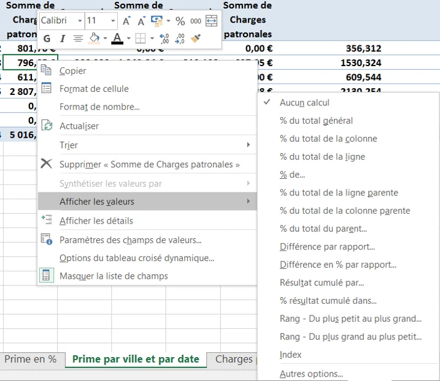Screen dimensions: 440x381
Task: Apply thousands separator (000) style
Action: click(x=196, y=21)
